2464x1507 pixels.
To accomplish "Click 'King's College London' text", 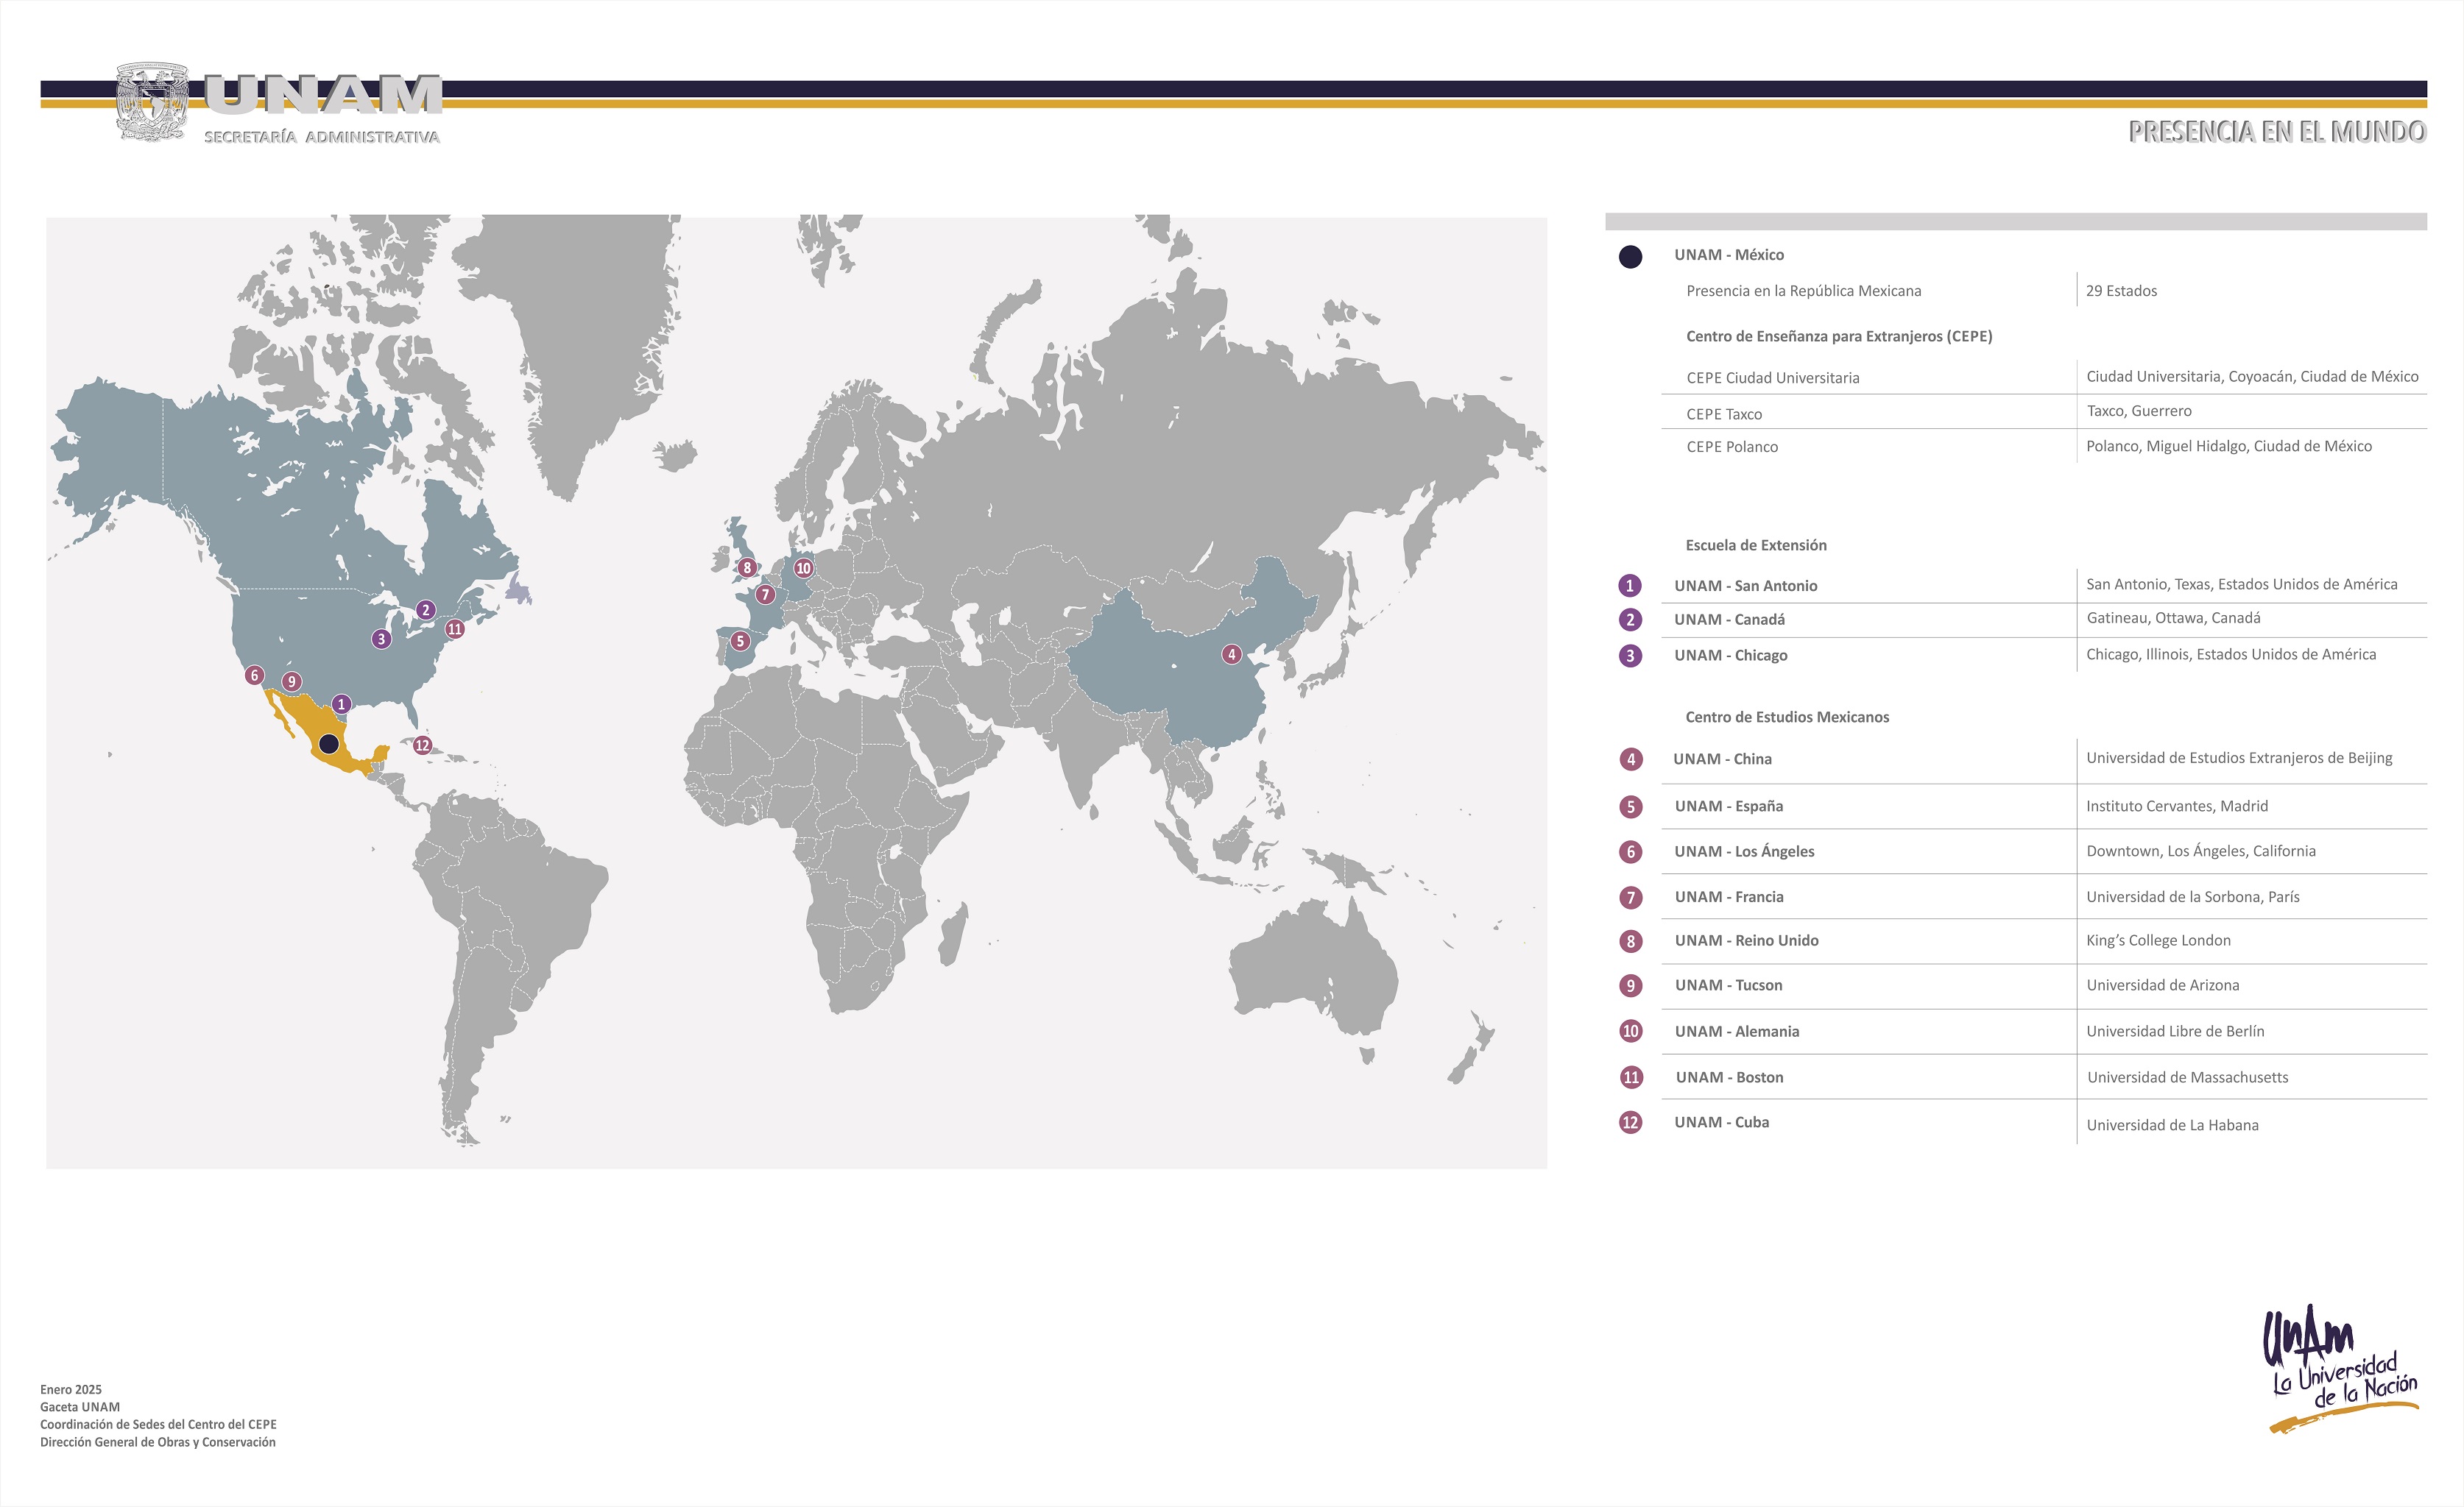I will point(2158,940).
